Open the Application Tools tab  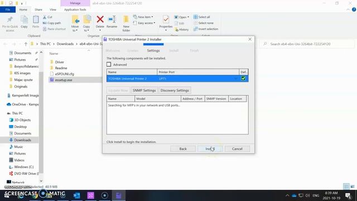pyautogui.click(x=75, y=9)
